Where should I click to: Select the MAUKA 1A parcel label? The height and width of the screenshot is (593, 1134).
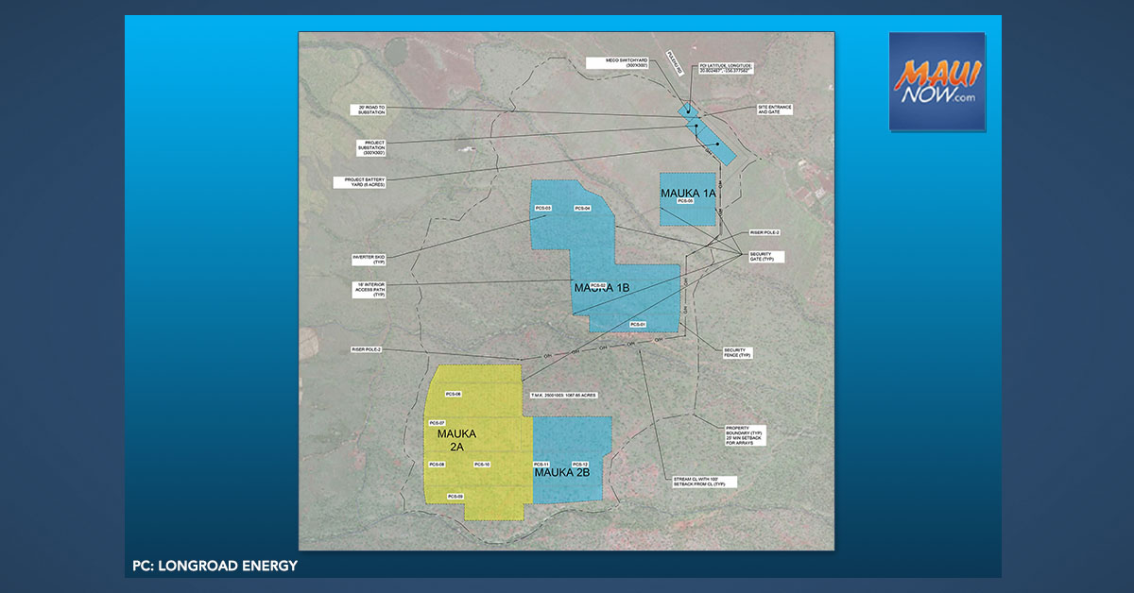click(689, 193)
